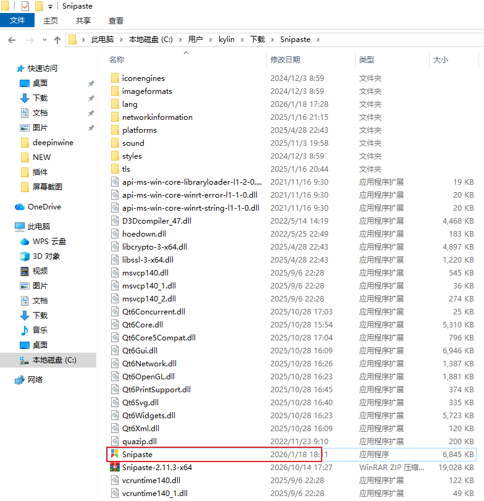This screenshot has width=484, height=501.
Task: Select Qt6Svg.dll file icon
Action: pos(115,402)
